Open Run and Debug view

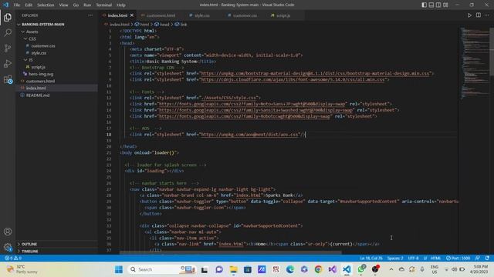point(8,63)
